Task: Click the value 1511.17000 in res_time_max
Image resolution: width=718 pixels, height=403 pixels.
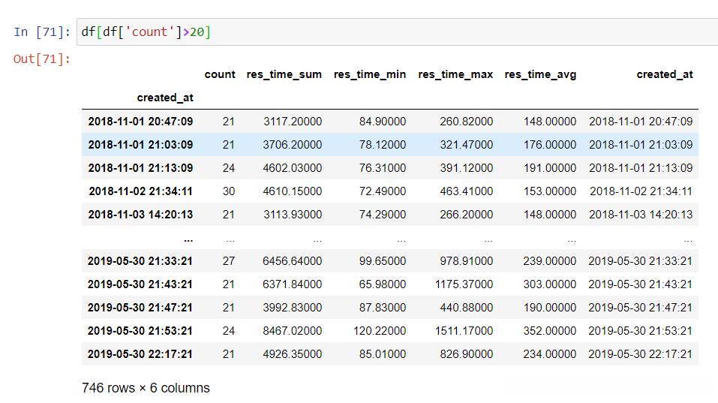Action: [x=464, y=331]
